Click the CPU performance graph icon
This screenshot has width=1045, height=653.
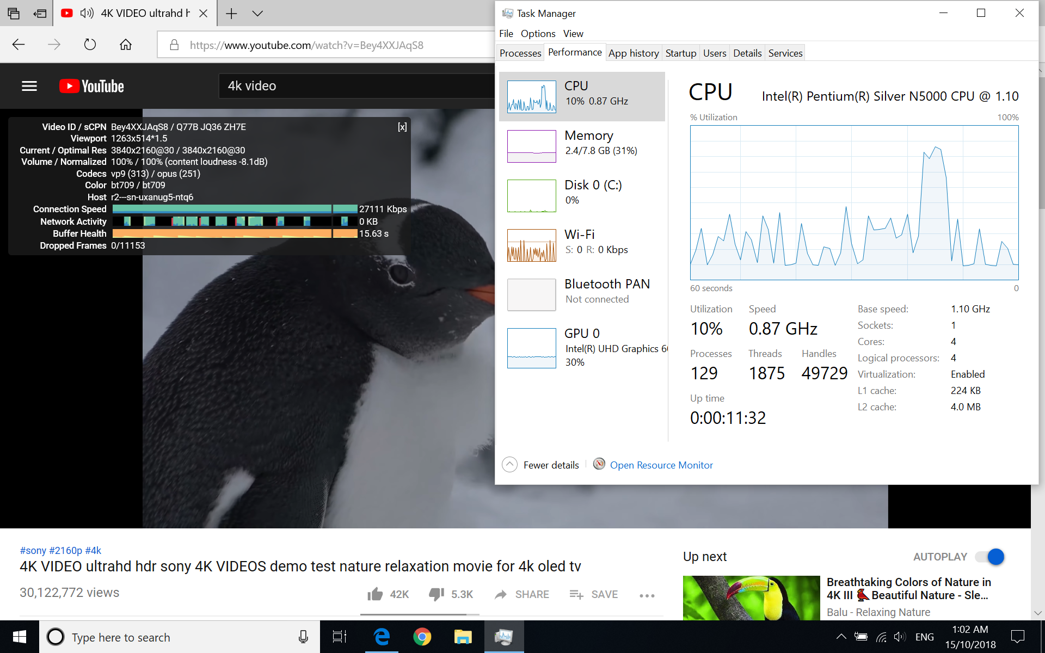click(x=531, y=96)
